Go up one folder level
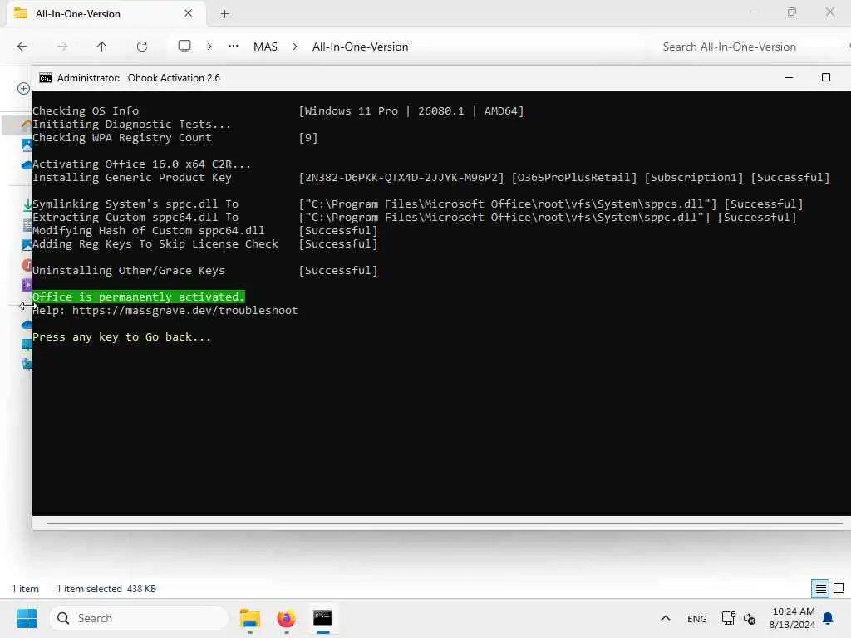Viewport: 851px width, 638px height. 102,47
